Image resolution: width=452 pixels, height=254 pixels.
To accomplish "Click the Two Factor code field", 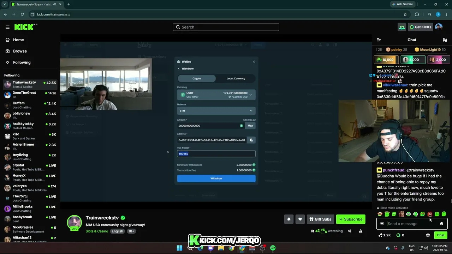I will point(216,154).
